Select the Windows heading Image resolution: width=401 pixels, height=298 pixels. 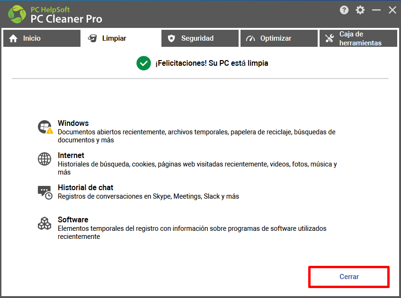(73, 123)
